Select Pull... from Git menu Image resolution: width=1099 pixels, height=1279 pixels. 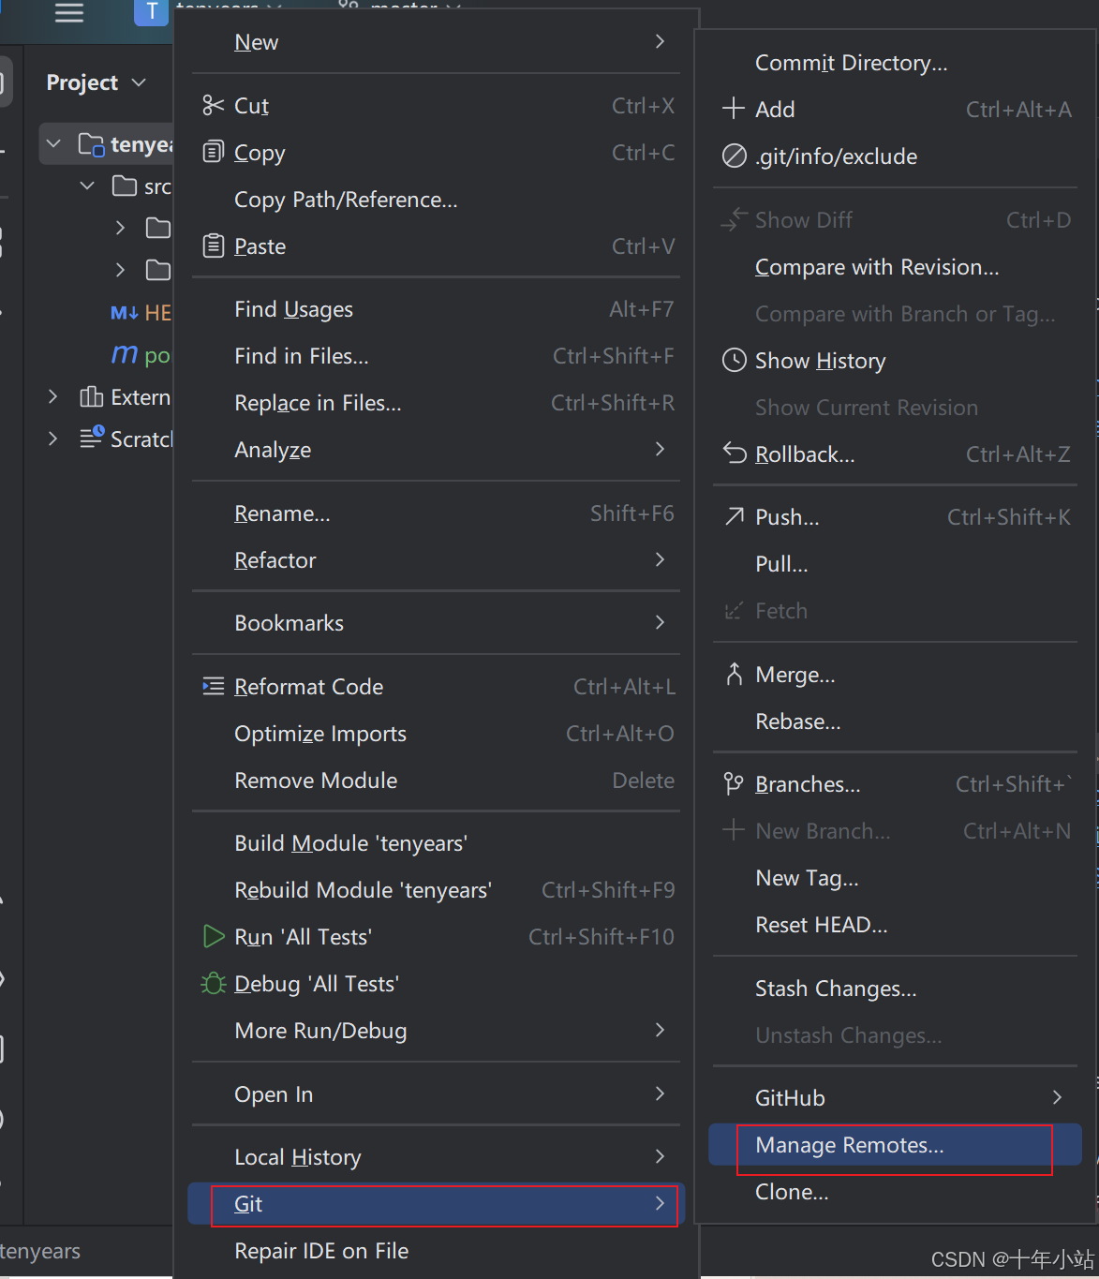896,564
